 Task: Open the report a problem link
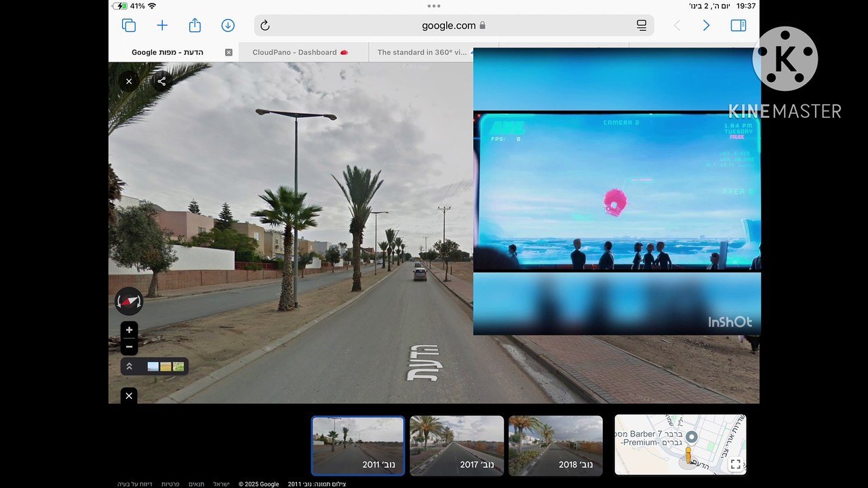(135, 484)
